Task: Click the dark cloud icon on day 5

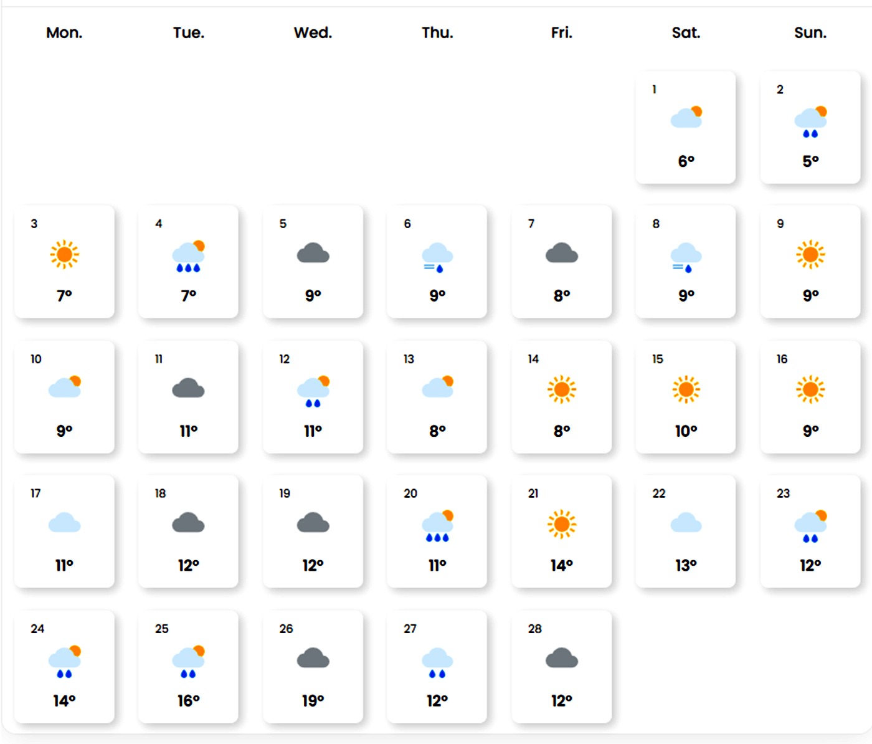Action: 313,254
